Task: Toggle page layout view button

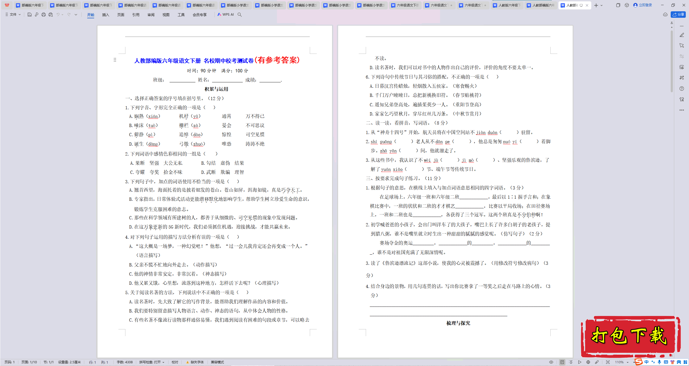Action: (x=562, y=362)
